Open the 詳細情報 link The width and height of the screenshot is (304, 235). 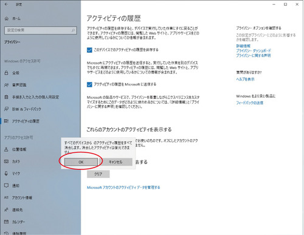243,46
